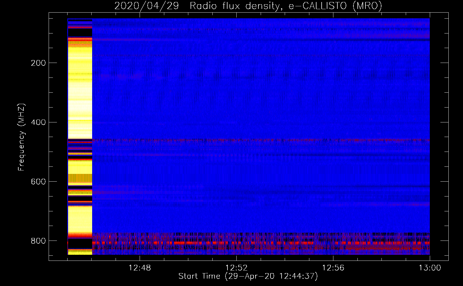This screenshot has width=463, height=286.
Task: Click the reddish interference line near 460 MHz
Action: pyautogui.click(x=258, y=140)
